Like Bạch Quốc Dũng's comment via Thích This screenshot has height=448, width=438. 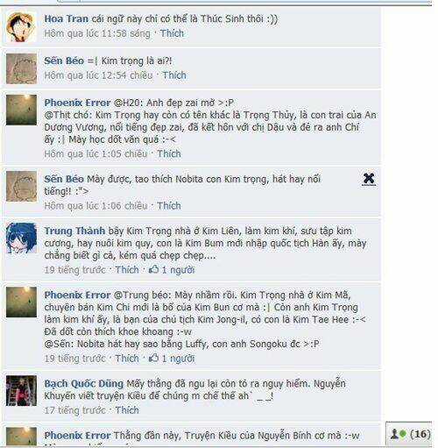[x=127, y=410]
